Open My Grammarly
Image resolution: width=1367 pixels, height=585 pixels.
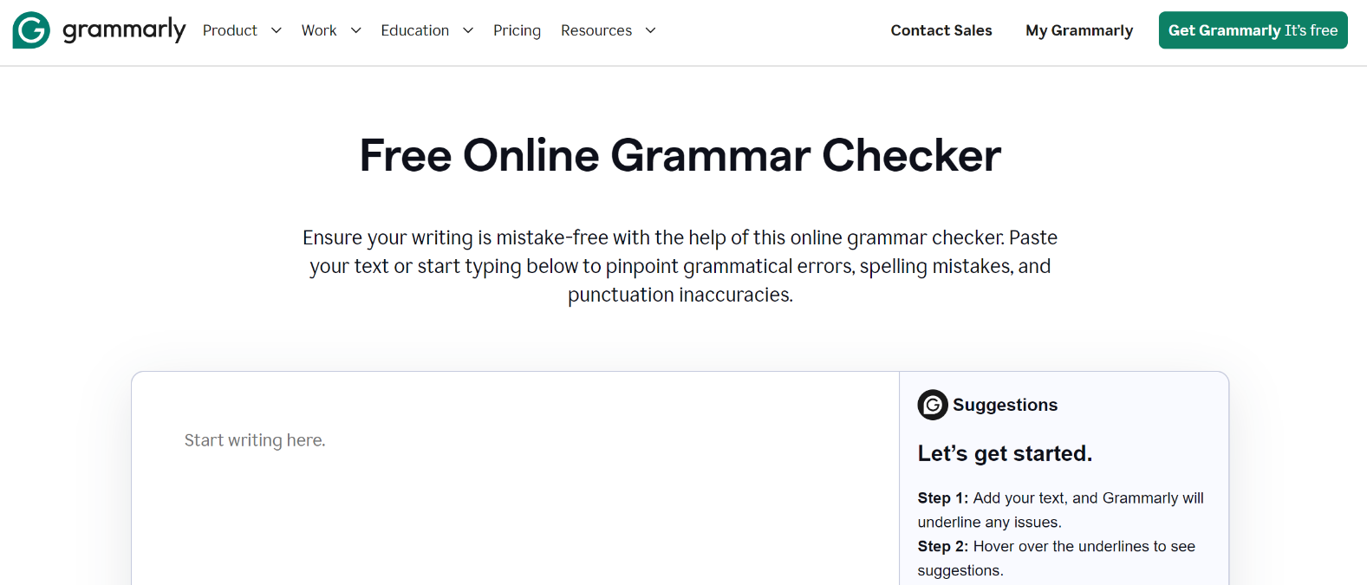click(1079, 30)
